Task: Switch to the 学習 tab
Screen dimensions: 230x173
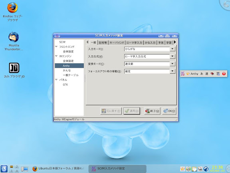Action: tap(169, 43)
